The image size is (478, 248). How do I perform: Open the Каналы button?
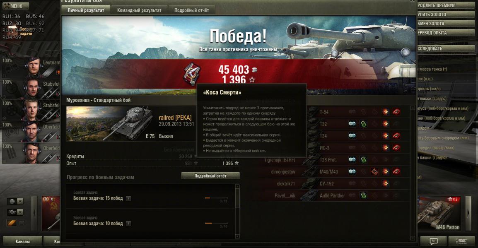tap(22, 241)
